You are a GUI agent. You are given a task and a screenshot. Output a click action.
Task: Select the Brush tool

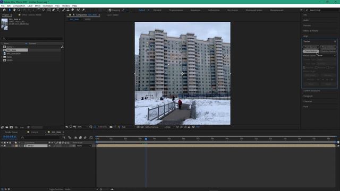tap(64, 10)
